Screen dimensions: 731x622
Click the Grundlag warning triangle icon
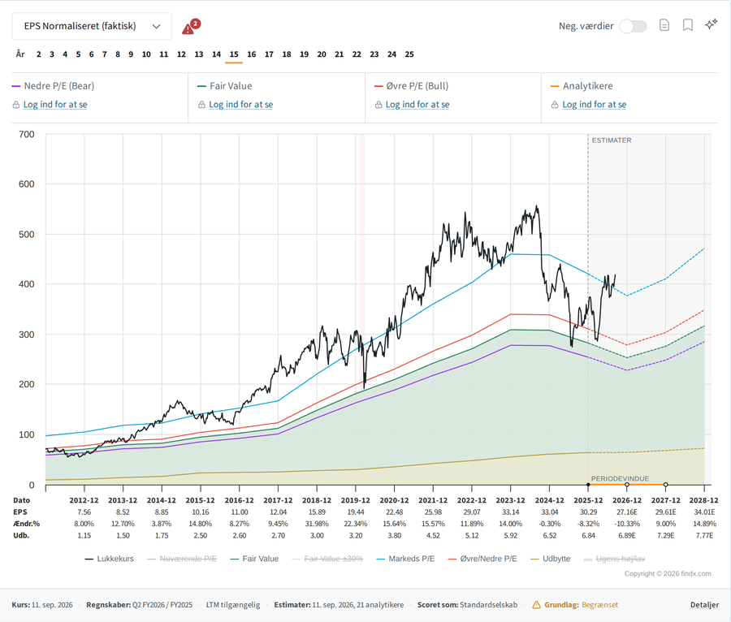[x=537, y=605]
